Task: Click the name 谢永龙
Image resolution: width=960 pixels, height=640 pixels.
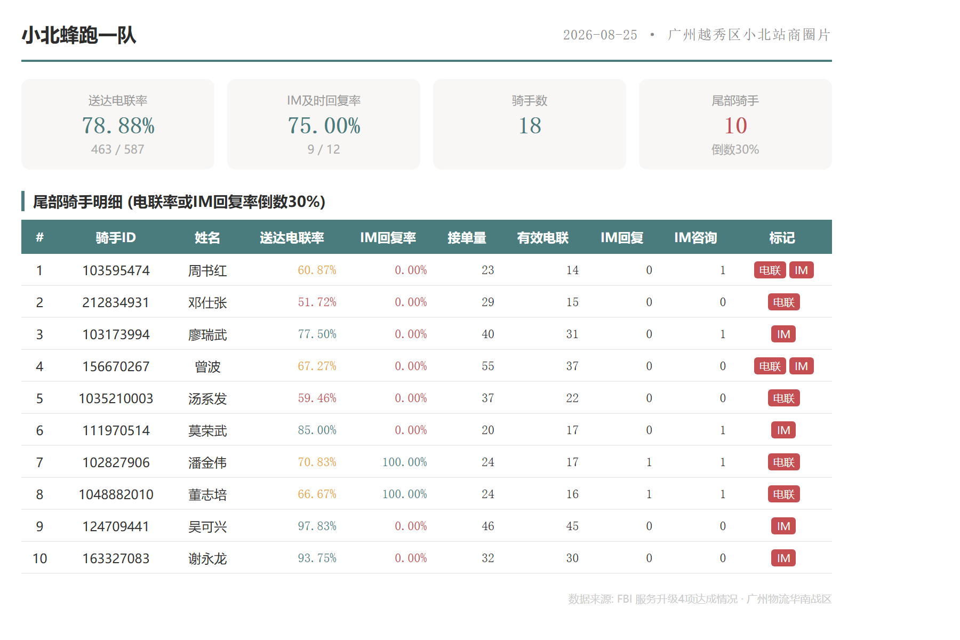Action: coord(207,558)
